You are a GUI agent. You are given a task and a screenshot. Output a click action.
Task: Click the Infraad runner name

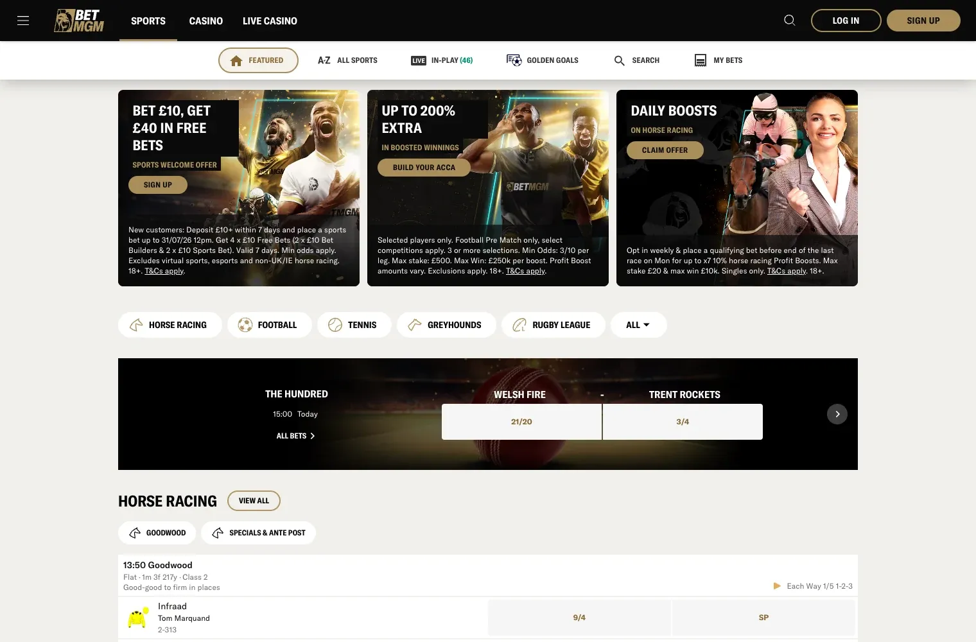click(x=172, y=606)
